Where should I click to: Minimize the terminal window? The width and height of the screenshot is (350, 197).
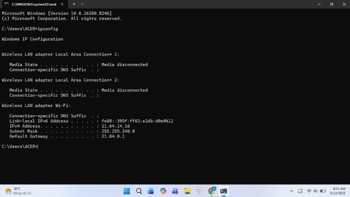(319, 4)
